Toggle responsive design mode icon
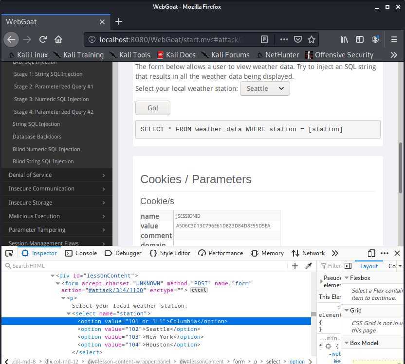Image resolution: width=405 pixels, height=364 pixels. tap(371, 253)
